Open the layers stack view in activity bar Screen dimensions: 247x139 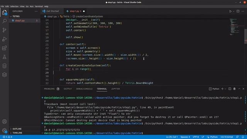click(4, 75)
